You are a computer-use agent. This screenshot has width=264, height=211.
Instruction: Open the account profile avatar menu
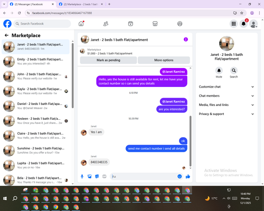click(253, 24)
